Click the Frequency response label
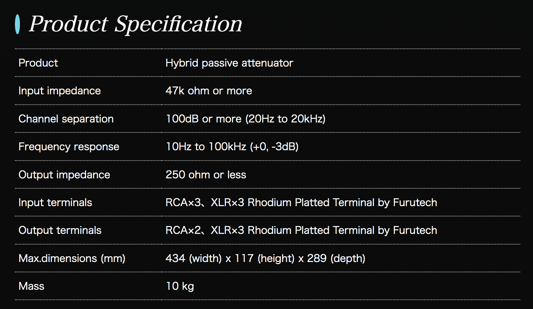The height and width of the screenshot is (309, 533). tap(69, 147)
